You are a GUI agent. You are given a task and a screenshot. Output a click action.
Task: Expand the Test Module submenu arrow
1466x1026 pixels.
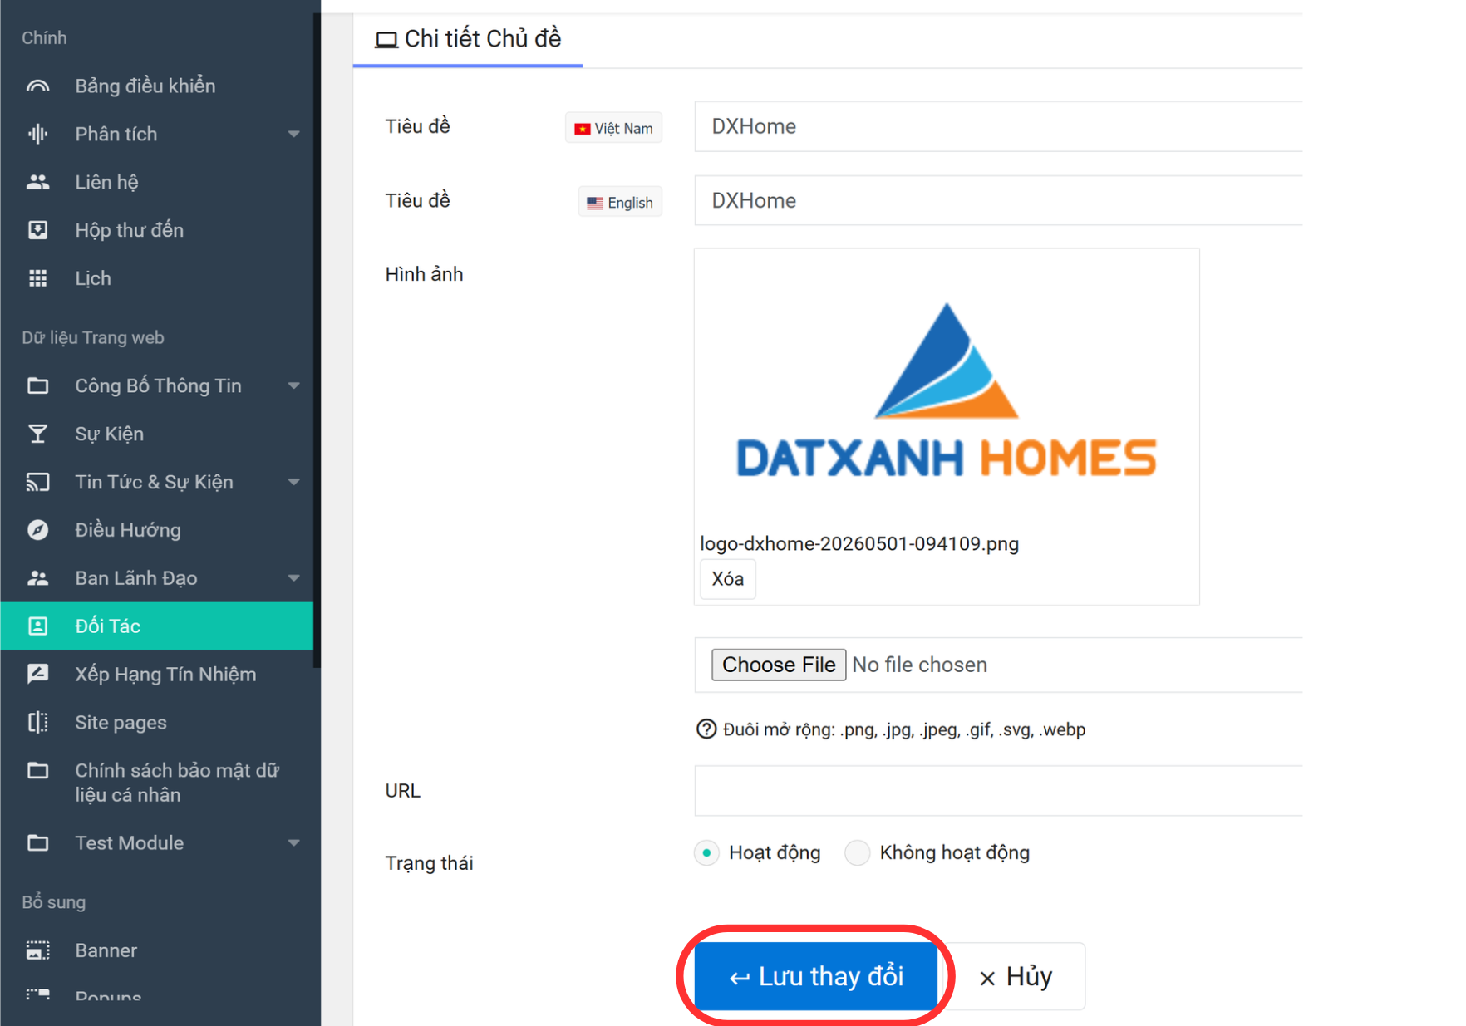pos(293,843)
